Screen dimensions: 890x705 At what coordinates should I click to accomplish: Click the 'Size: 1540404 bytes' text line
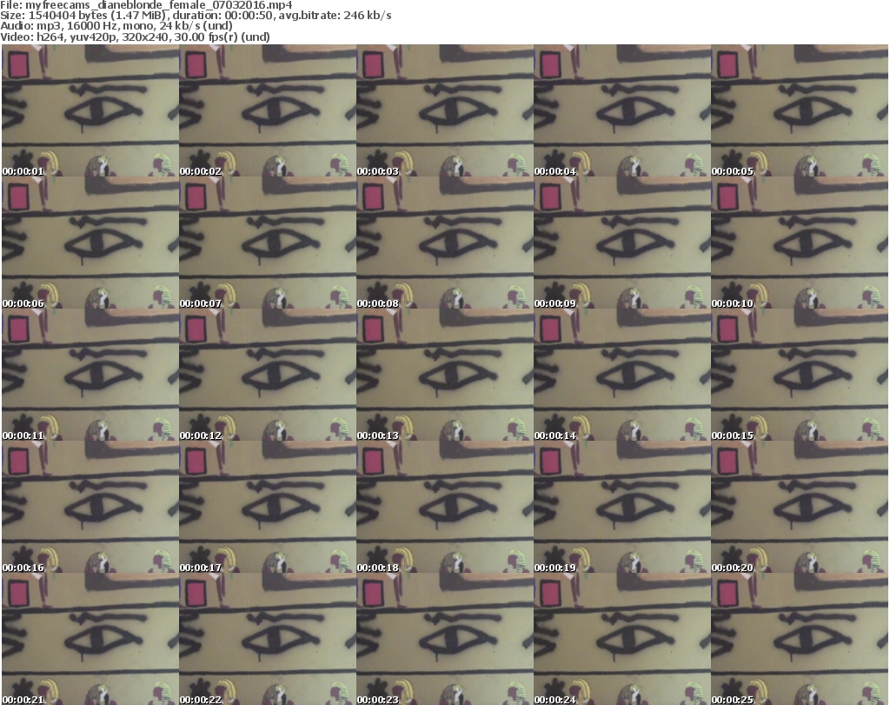[x=196, y=16]
